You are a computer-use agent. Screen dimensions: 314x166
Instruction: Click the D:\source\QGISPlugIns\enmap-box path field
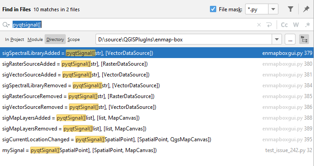pyautogui.click(x=184, y=40)
